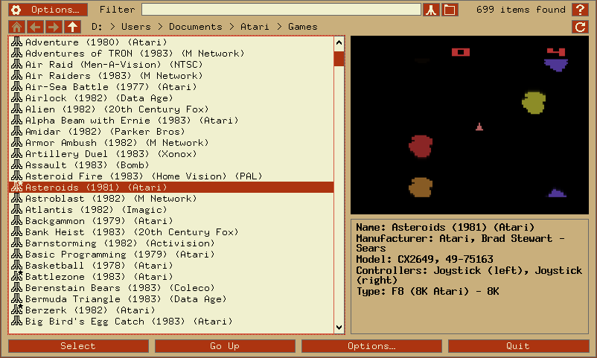The height and width of the screenshot is (358, 597).
Task: Click the Atari icon beside Adventure (1980)
Action: [17, 42]
